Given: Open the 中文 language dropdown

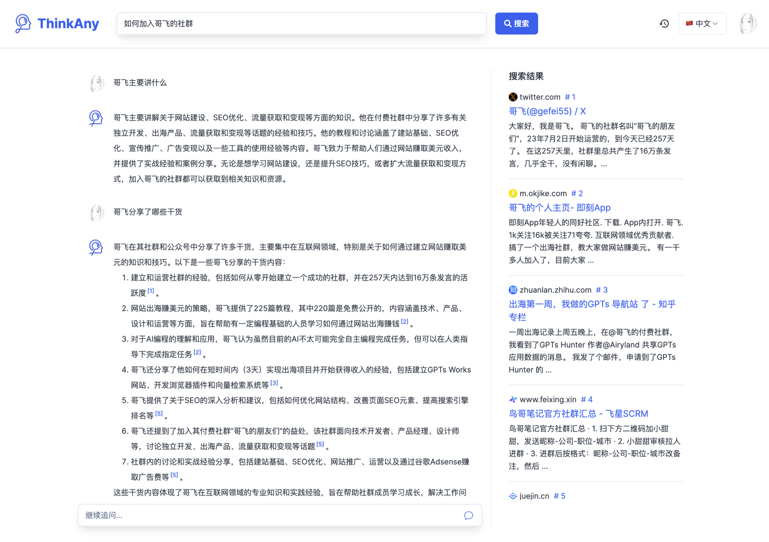Looking at the screenshot, I should (x=702, y=24).
